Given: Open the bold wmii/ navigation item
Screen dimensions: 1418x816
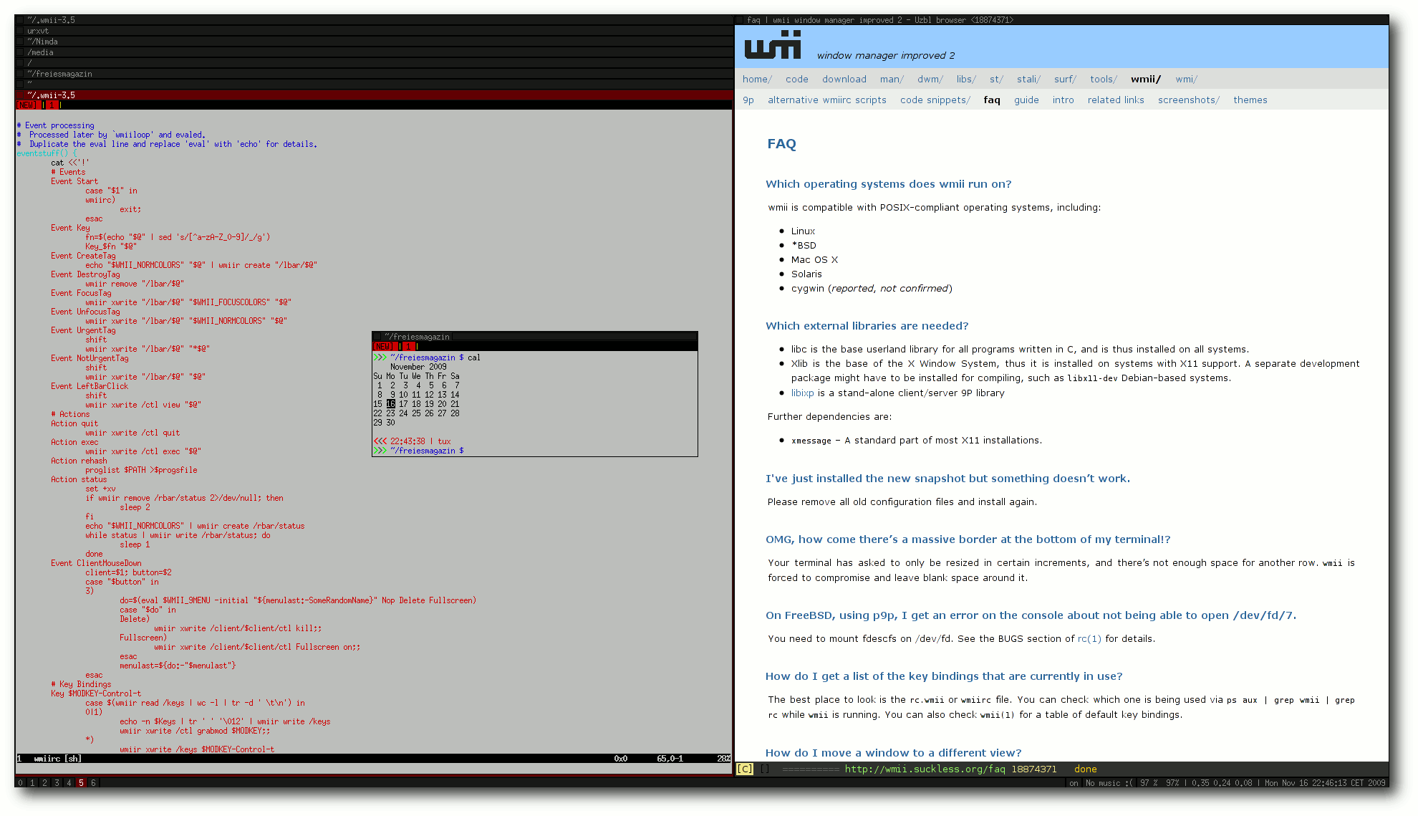Looking at the screenshot, I should click(1146, 80).
